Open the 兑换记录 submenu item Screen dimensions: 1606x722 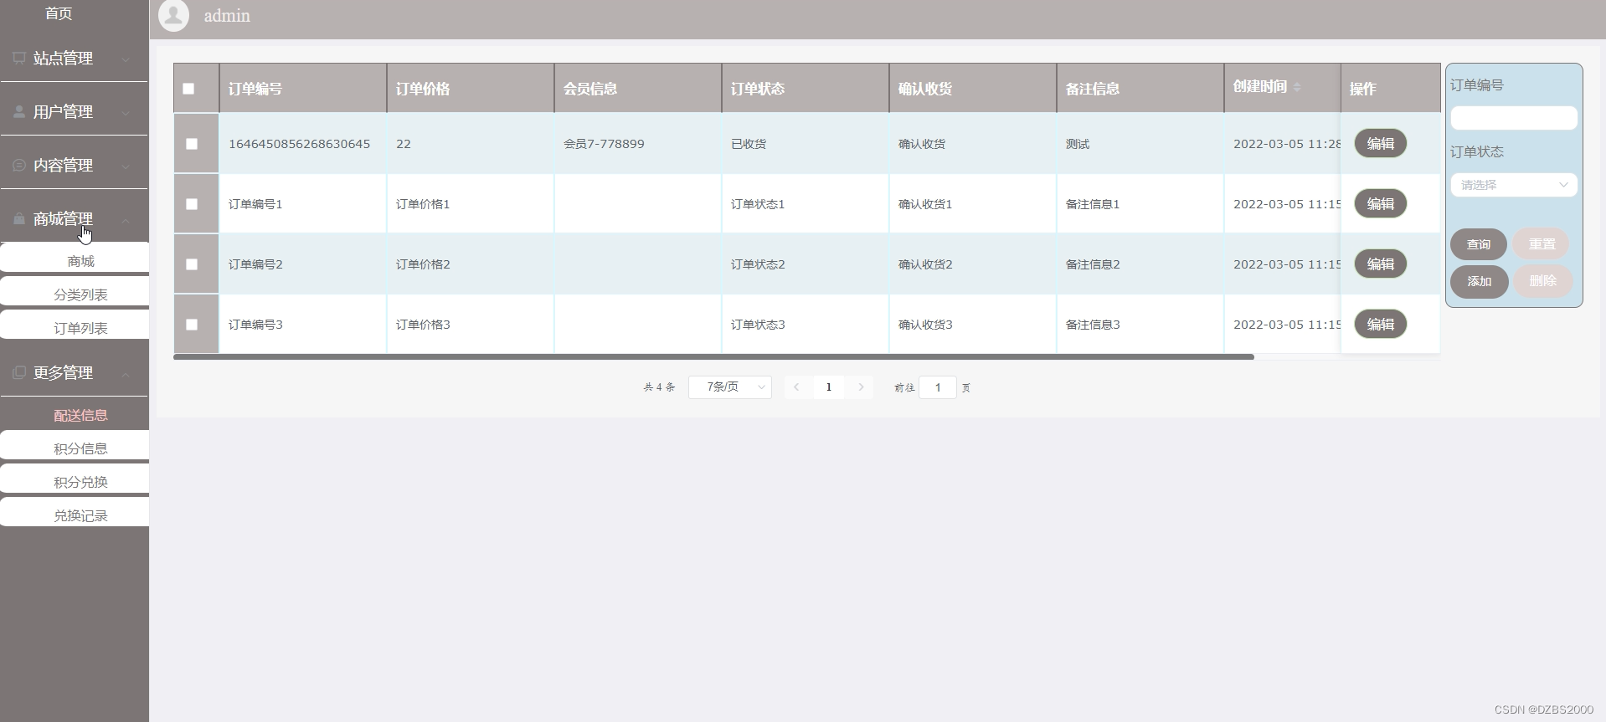coord(75,513)
